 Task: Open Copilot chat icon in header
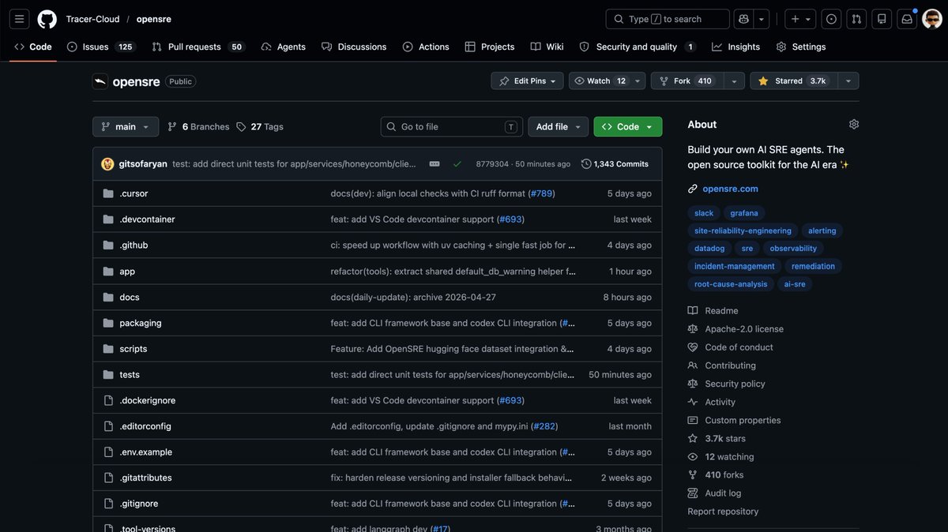[743, 19]
